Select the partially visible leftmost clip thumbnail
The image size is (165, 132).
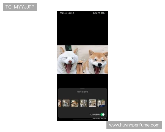(x=59, y=103)
